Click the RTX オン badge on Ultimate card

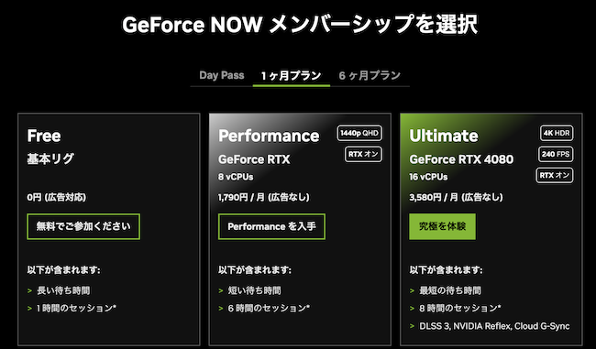tap(555, 176)
